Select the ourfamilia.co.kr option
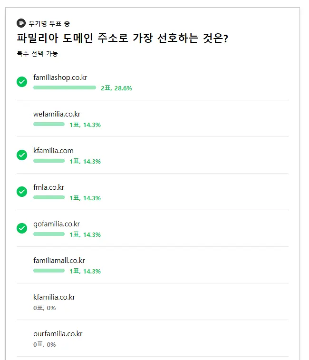 click(x=153, y=338)
